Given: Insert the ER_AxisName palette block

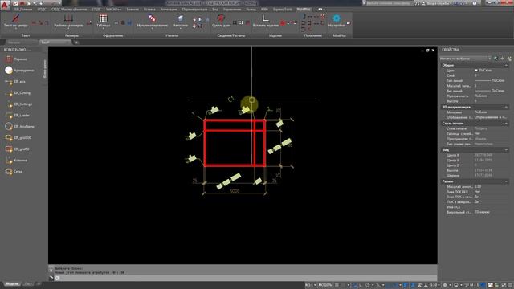Looking at the screenshot, I should pyautogui.click(x=19, y=127).
